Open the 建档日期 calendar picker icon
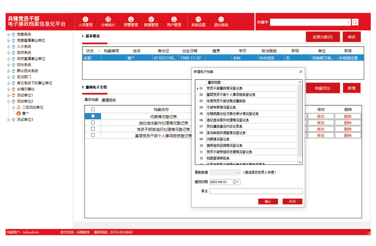The width and height of the screenshot is (376, 246). click(236, 182)
